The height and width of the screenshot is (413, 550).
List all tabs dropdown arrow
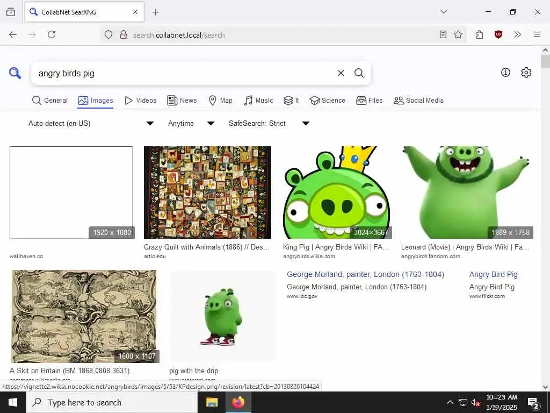(444, 12)
